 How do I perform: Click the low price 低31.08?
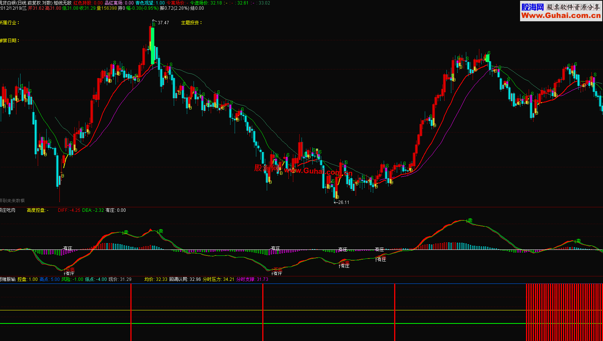coord(71,8)
